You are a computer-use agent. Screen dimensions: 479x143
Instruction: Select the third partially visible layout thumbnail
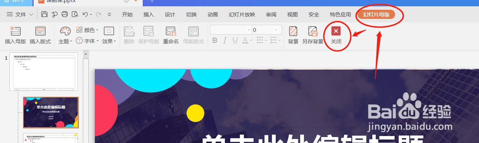51,138
